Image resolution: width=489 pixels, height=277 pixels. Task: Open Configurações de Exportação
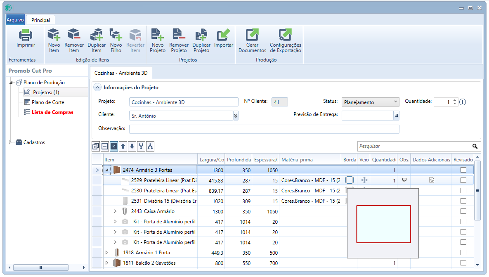tap(286, 40)
